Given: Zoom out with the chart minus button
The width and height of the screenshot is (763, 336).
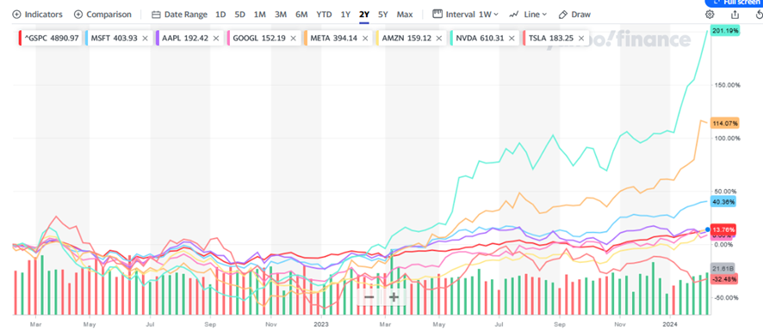Looking at the screenshot, I should tap(369, 296).
